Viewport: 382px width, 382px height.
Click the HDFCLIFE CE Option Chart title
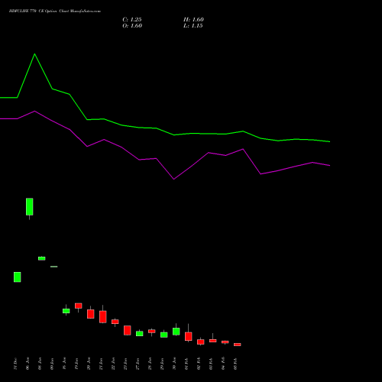55,11
